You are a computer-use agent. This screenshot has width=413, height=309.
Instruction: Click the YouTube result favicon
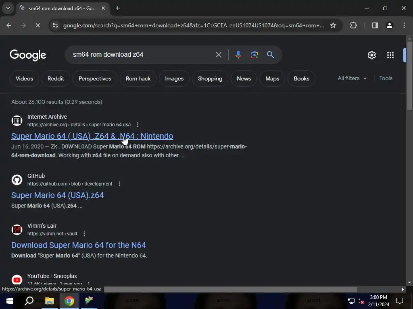17,280
